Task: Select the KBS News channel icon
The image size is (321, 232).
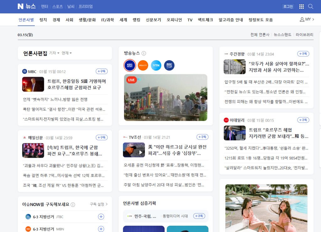Action: tap(130, 65)
